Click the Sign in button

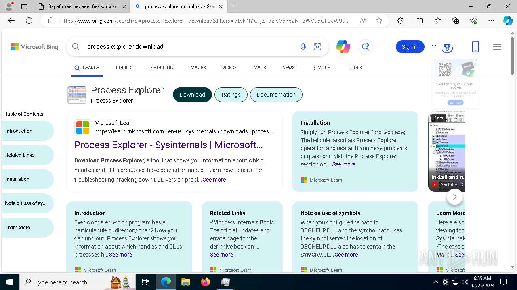(410, 47)
